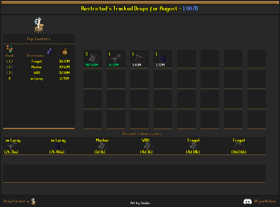This screenshot has width=280, height=207.
Task: Click rank (3) in the table
Action: [9, 73]
